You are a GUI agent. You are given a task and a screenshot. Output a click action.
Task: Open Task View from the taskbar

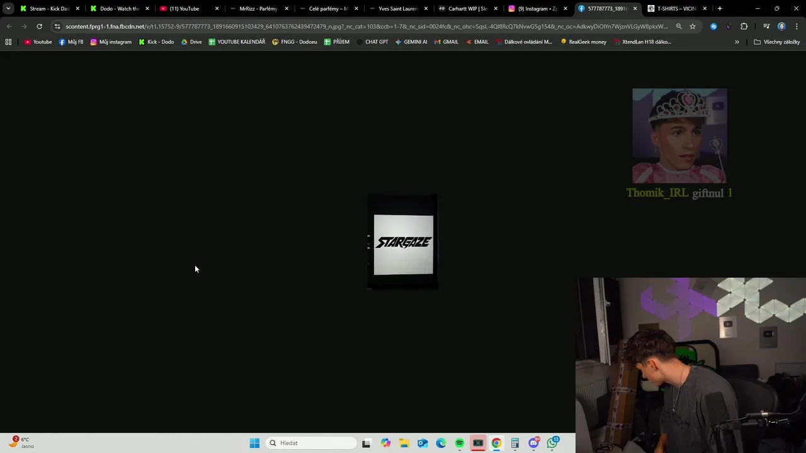[x=366, y=443]
